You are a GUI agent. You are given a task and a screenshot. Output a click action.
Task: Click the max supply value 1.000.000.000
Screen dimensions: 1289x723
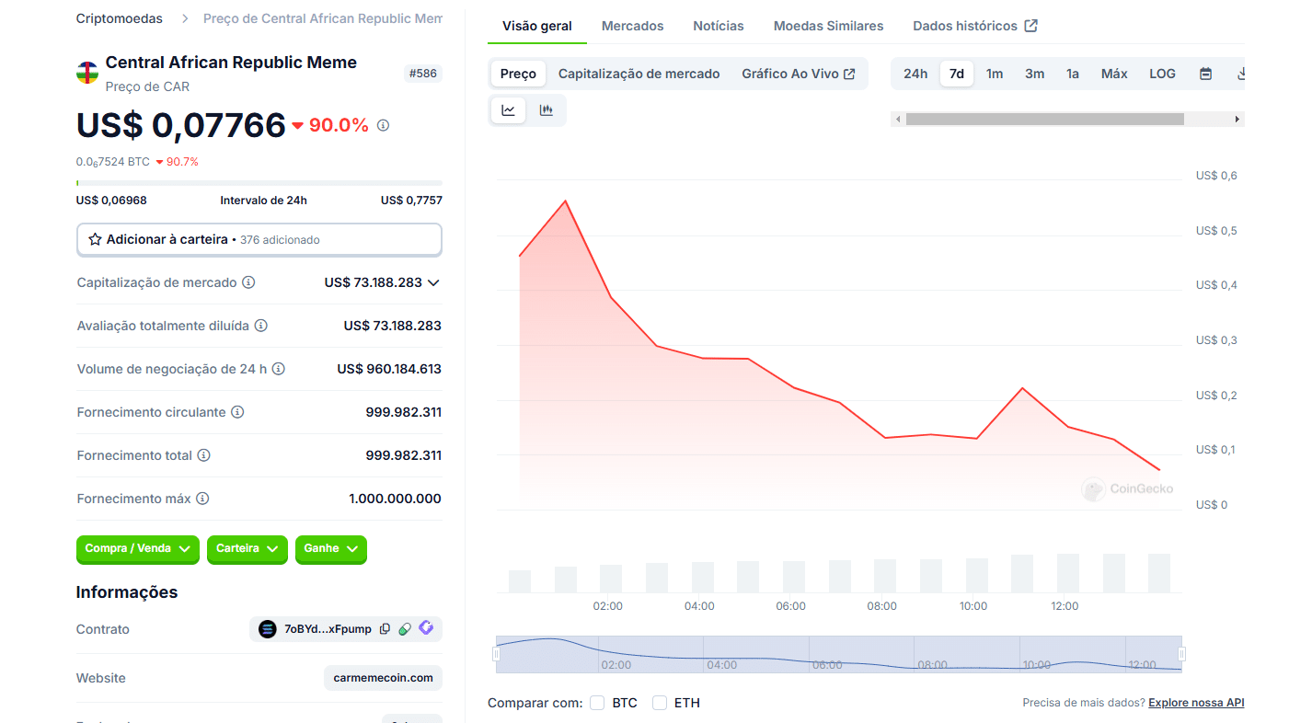click(x=395, y=499)
